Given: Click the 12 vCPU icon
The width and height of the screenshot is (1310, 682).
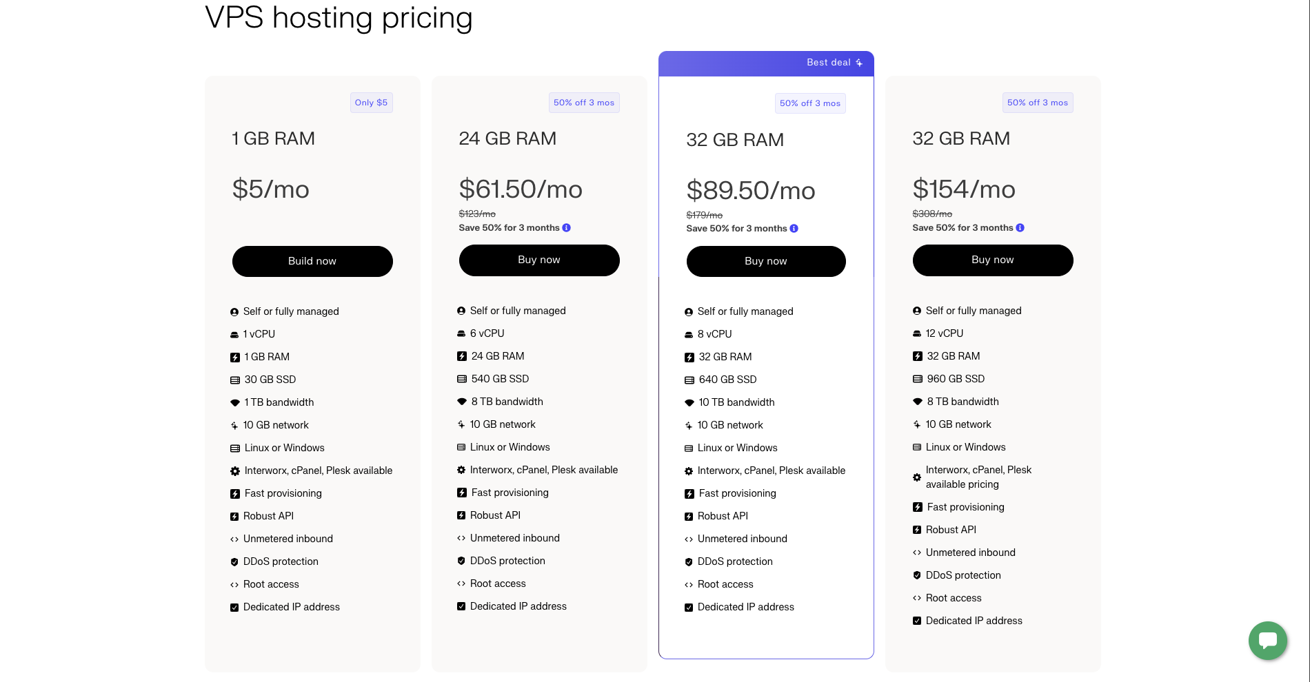Looking at the screenshot, I should (x=917, y=333).
